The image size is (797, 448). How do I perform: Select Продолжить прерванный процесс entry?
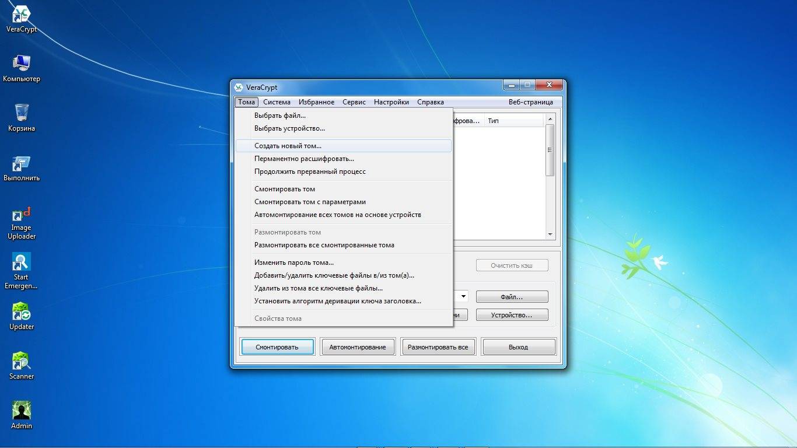(344, 171)
